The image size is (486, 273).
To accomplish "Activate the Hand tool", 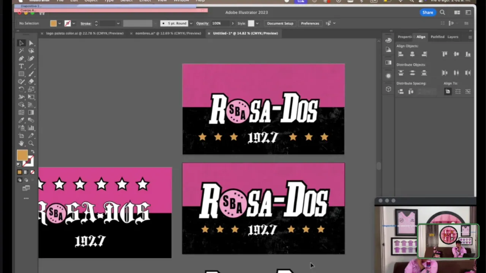I will coord(21,143).
